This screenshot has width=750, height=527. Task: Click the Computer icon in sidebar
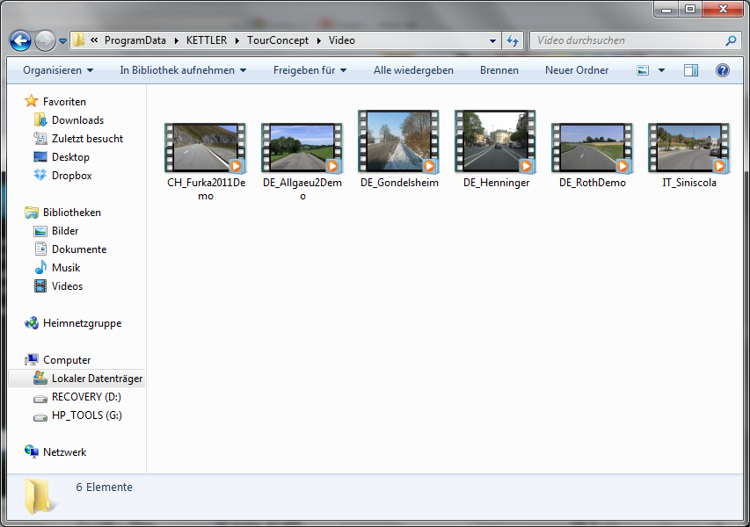click(32, 359)
